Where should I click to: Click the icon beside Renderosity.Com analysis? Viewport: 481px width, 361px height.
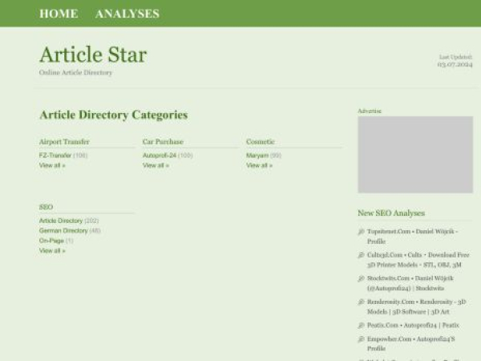[361, 302]
